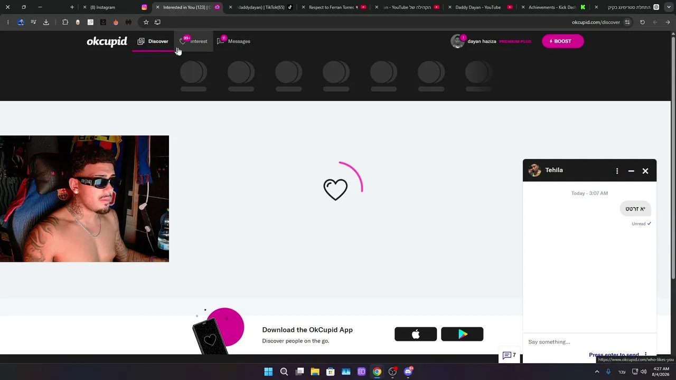
Task: Open the clock showing 4:27 AM
Action: click(661, 372)
